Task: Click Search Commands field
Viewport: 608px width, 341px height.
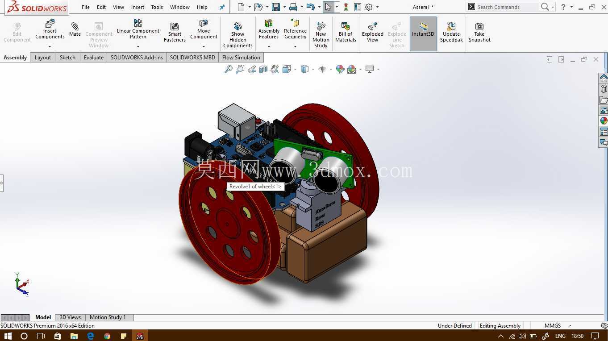Action: pos(507,7)
